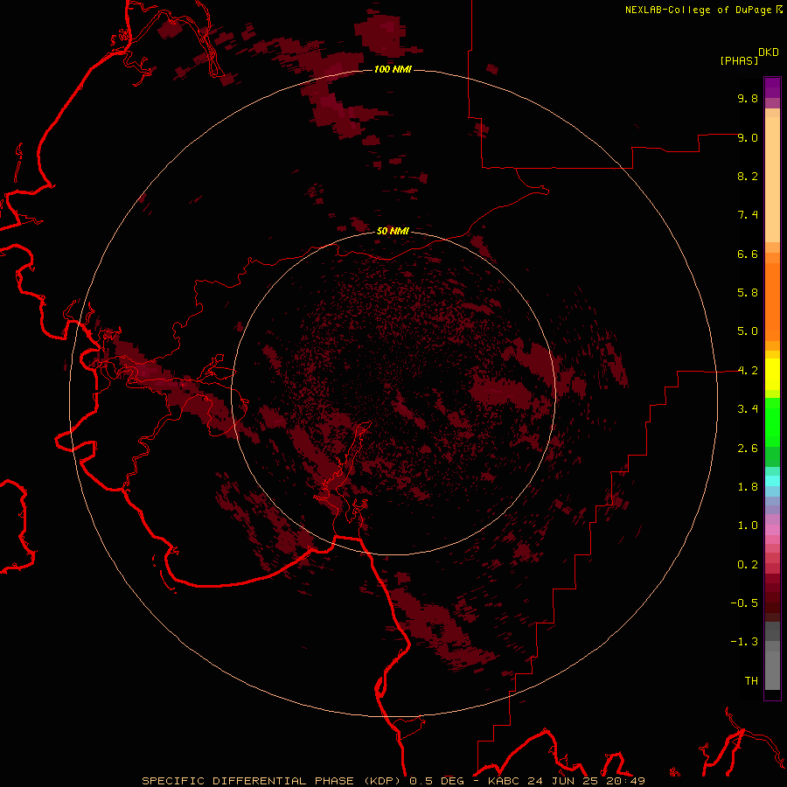787x787 pixels.
Task: Select the 5.0 value on the scale
Action: point(748,331)
